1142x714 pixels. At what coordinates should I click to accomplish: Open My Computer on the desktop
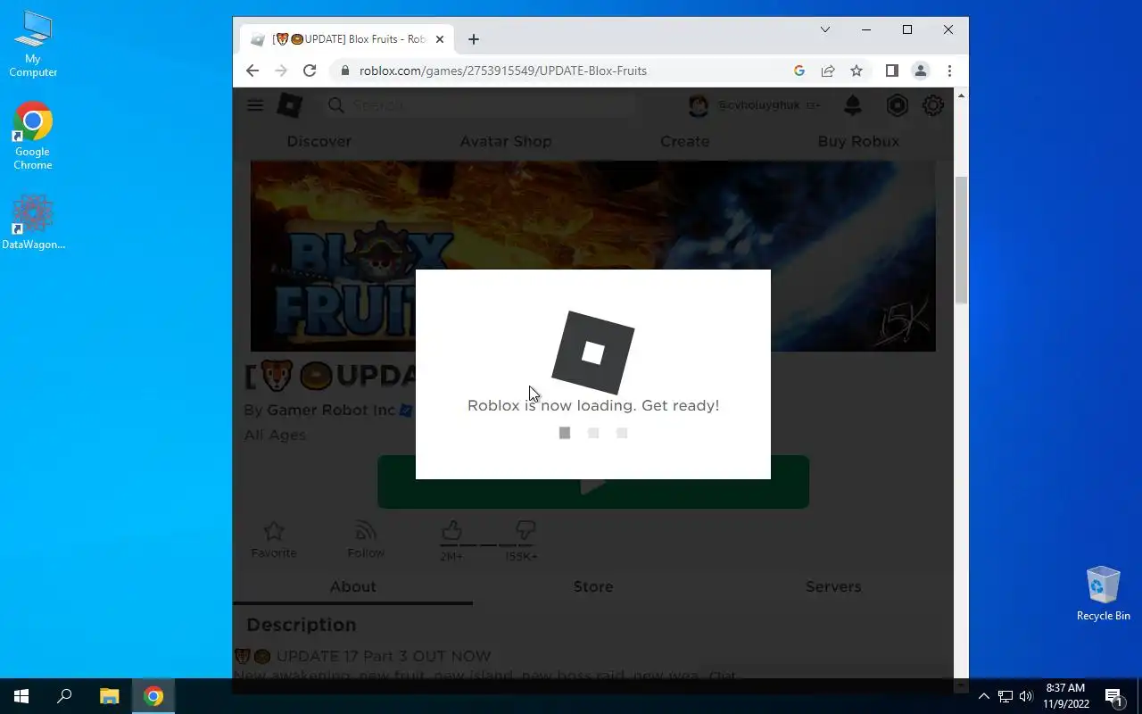coord(33,45)
